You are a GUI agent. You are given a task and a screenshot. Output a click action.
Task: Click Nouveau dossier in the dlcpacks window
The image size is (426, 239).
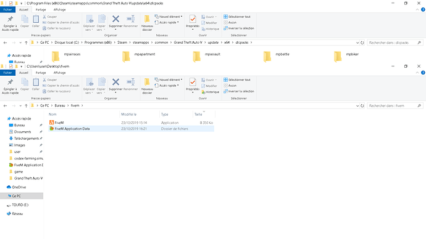[x=147, y=23]
